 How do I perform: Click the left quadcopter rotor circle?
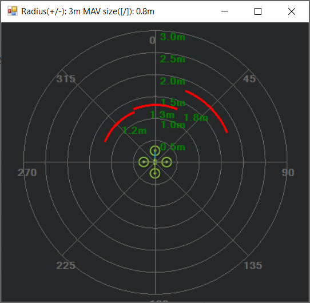(144, 162)
